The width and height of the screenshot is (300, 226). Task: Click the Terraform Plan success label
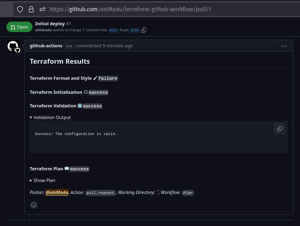coord(79,169)
